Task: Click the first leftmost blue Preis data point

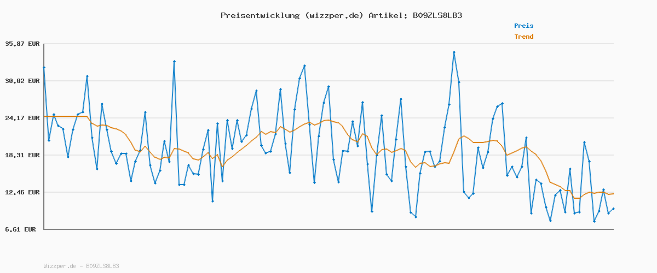Action: click(44, 67)
